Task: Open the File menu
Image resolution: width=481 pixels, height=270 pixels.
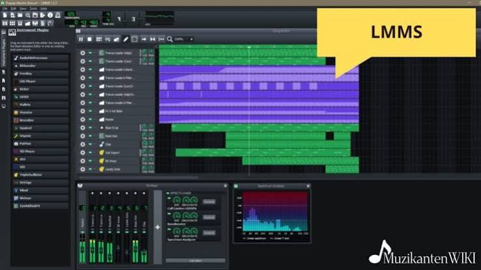Action: coord(5,8)
